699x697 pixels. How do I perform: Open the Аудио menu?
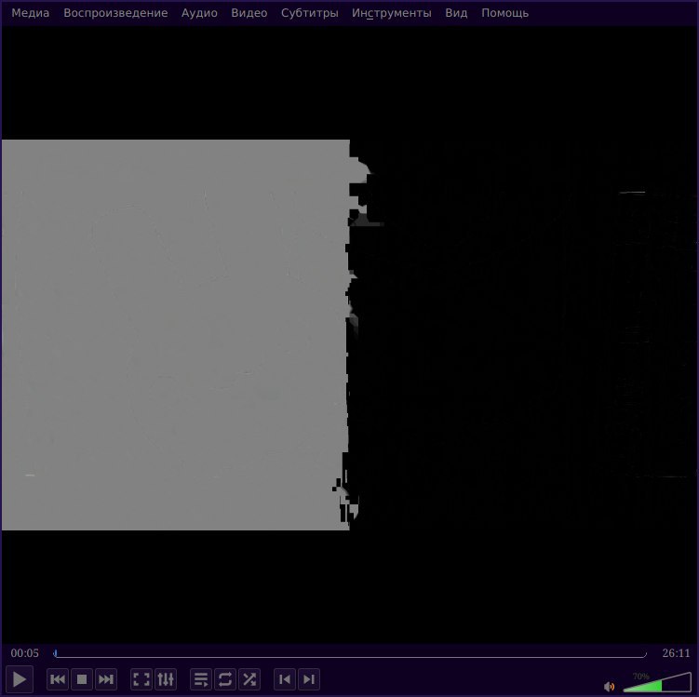(x=199, y=13)
